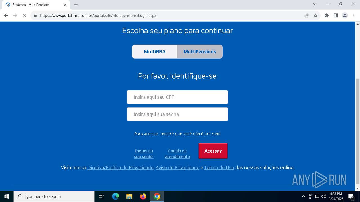Switch to the MultiBRA plan
360x202 pixels.
tap(155, 52)
